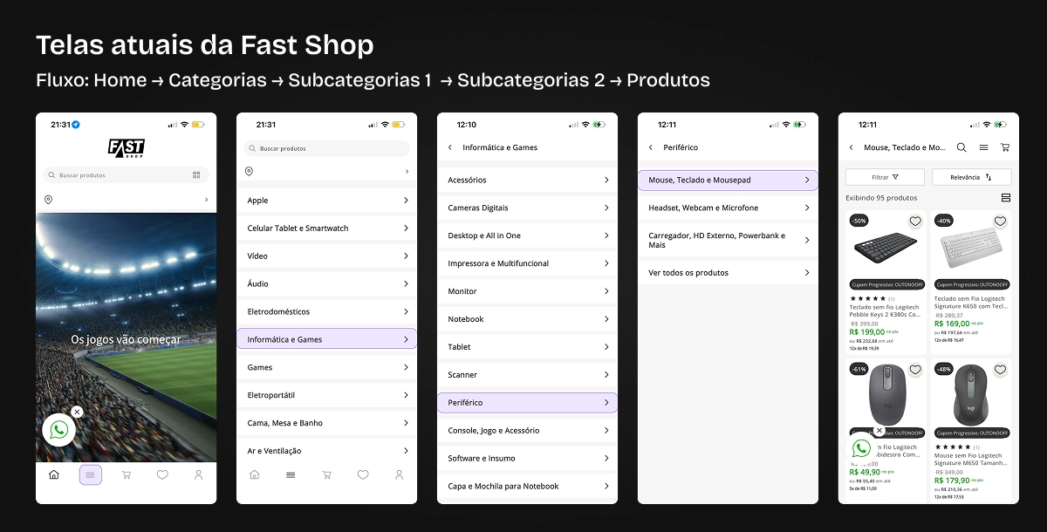Open the profile icon on the categories screen nav bar
This screenshot has height=532, width=1047.
point(400,474)
